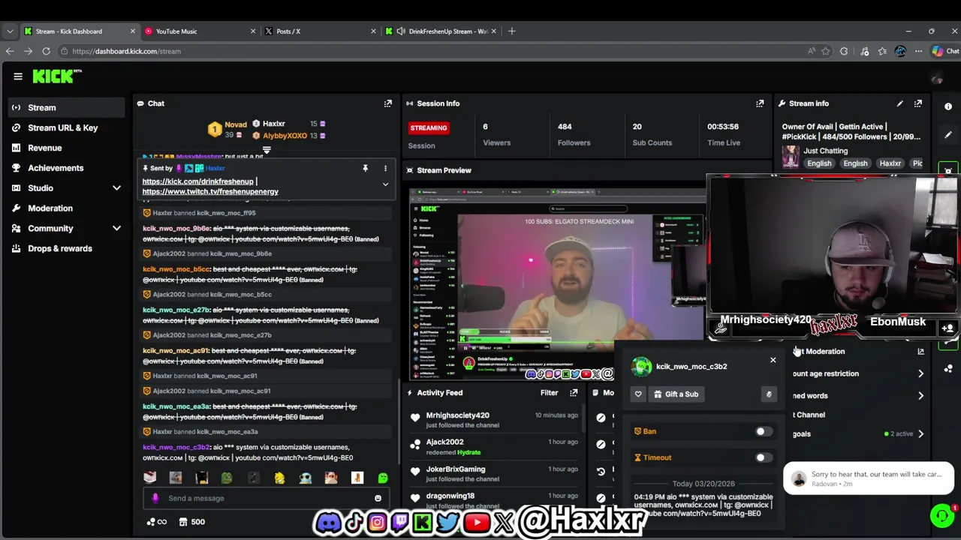Switch to DrinkFreshenUp Stream tab
This screenshot has width=961, height=540.
point(440,31)
